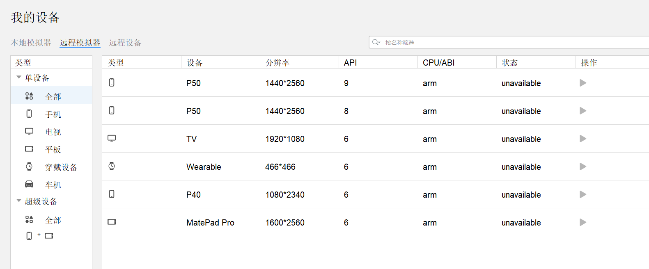Click the 1920*1080 resolution cell
The width and height of the screenshot is (649, 269).
pyautogui.click(x=285, y=139)
